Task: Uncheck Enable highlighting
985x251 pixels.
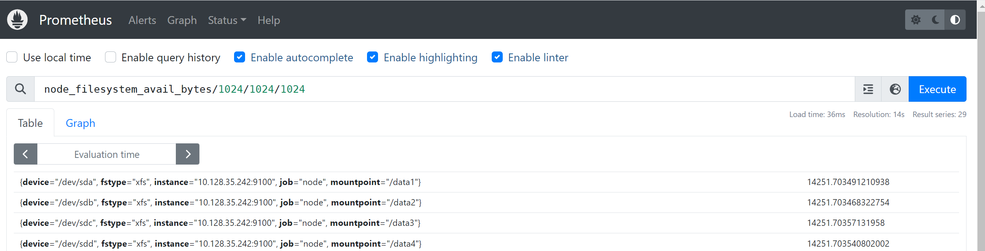Action: coord(373,57)
